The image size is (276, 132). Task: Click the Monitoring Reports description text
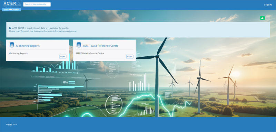tap(18, 53)
